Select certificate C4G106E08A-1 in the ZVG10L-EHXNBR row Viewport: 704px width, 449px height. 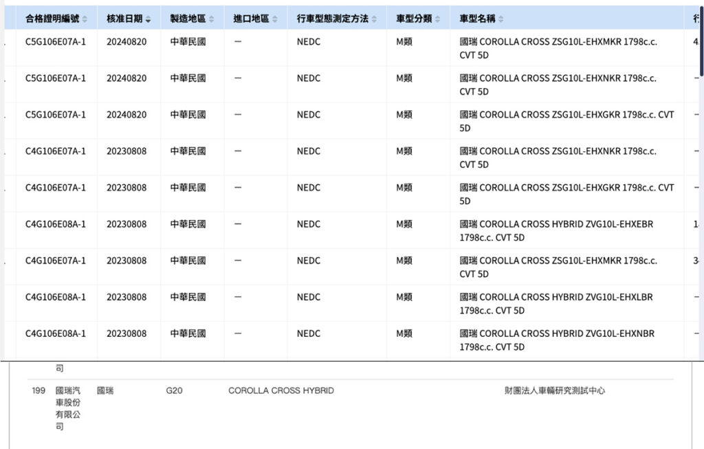point(55,333)
